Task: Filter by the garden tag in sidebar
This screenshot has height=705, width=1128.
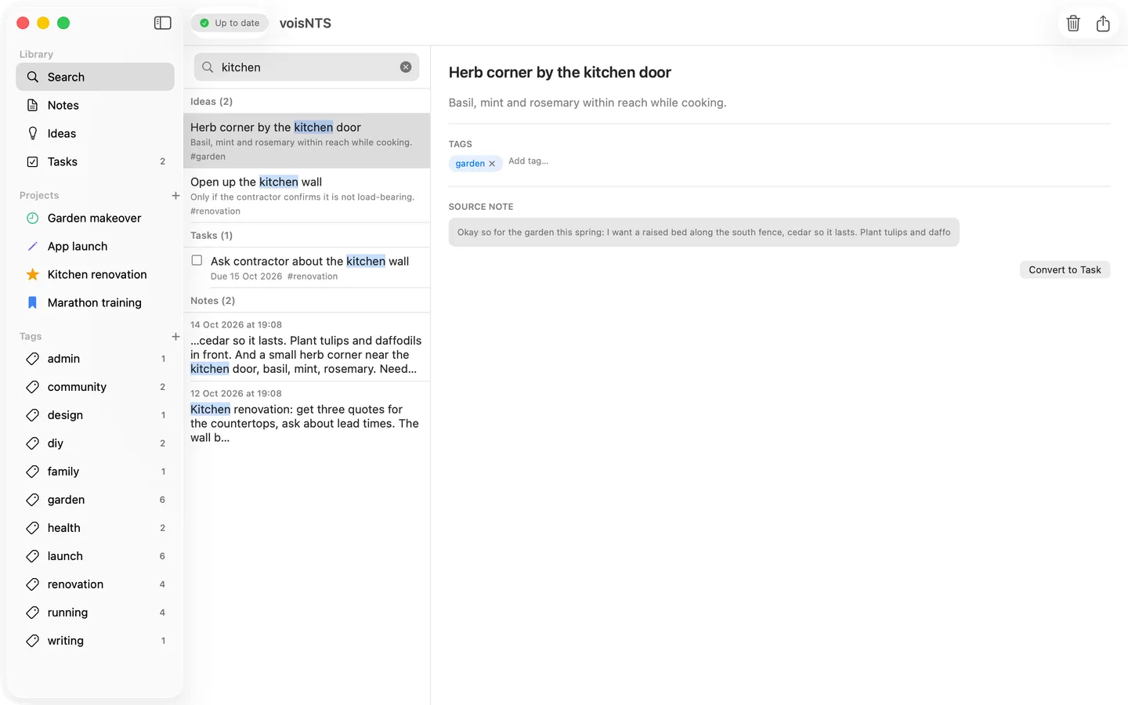Action: click(95, 500)
